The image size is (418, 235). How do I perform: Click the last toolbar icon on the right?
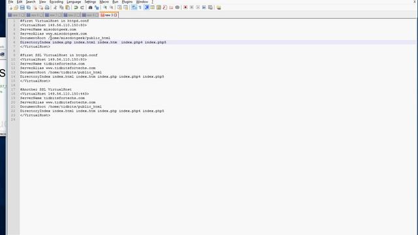219,7
